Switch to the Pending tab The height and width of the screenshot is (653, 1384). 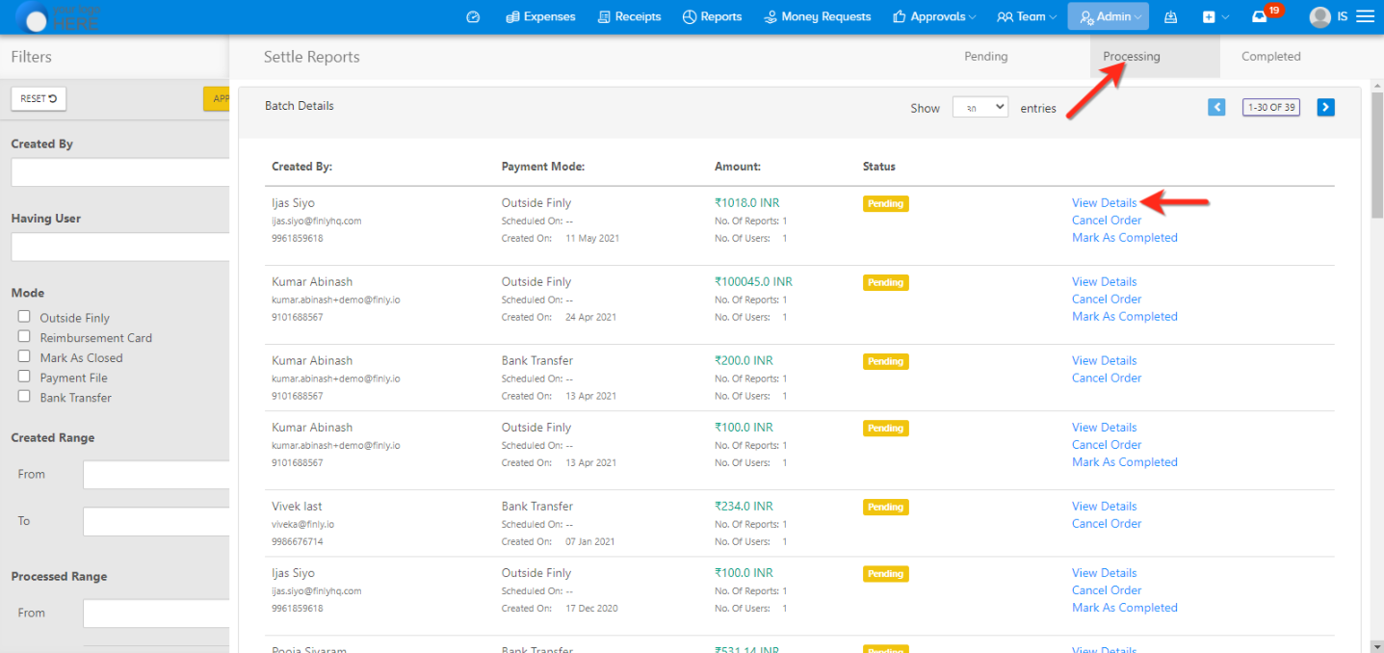click(x=986, y=57)
